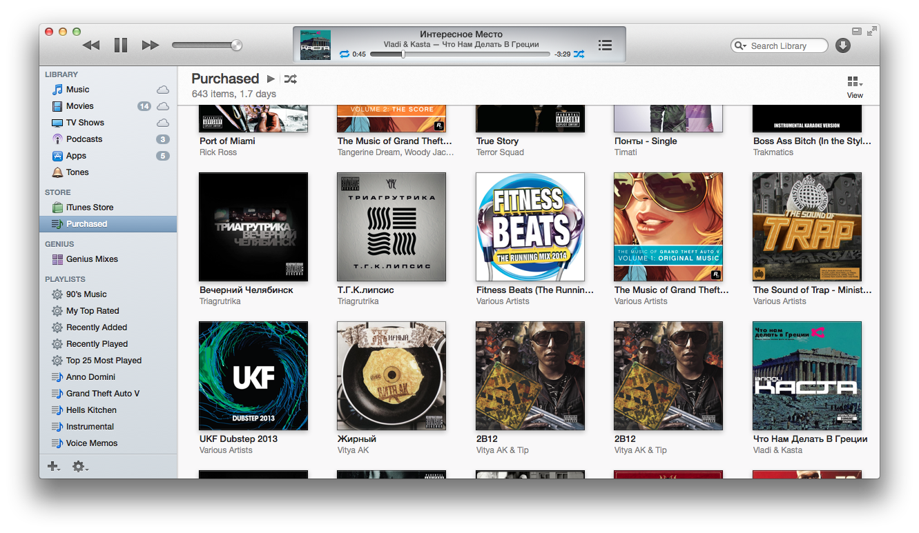
Task: Click the Podcasts badge showing 3
Action: [163, 139]
